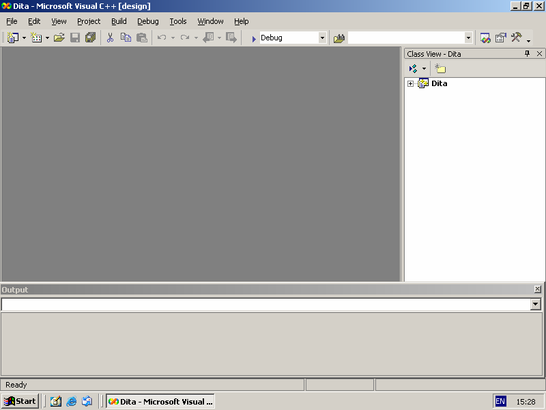Screen dimensions: 546x410
Task: Click the Cut scissors icon
Action: (110, 38)
